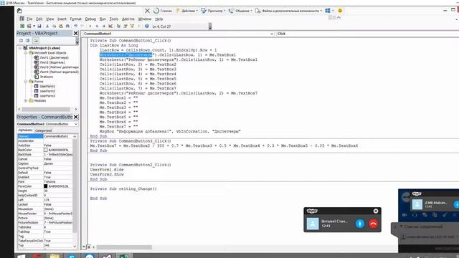Click the horizontal scrollbar under code window
This screenshot has height=258, width=459.
124,247
